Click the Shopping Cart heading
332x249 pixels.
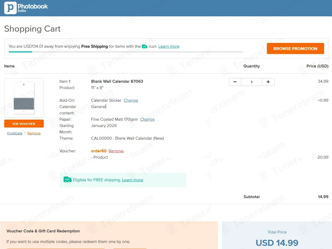[x=32, y=29]
